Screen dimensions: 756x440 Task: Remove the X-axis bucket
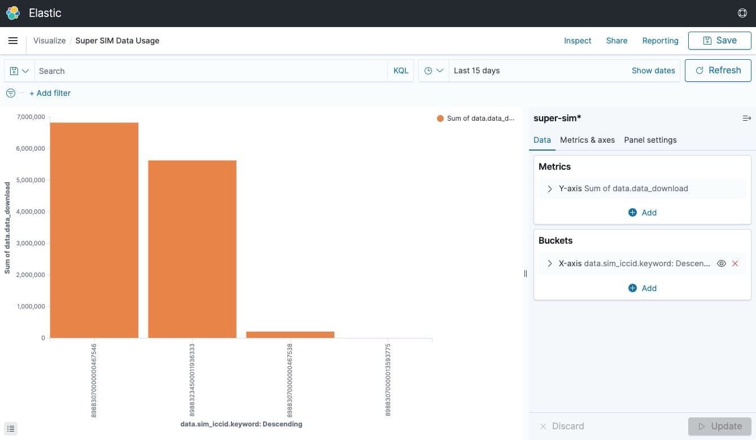click(735, 263)
